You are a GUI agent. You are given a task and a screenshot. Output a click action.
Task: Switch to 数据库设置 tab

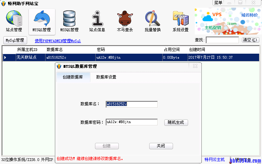click(x=106, y=77)
